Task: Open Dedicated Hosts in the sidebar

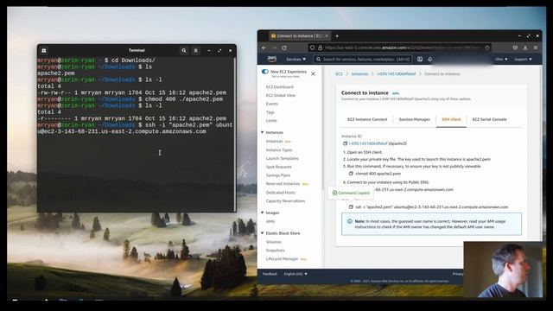Action: tap(280, 193)
